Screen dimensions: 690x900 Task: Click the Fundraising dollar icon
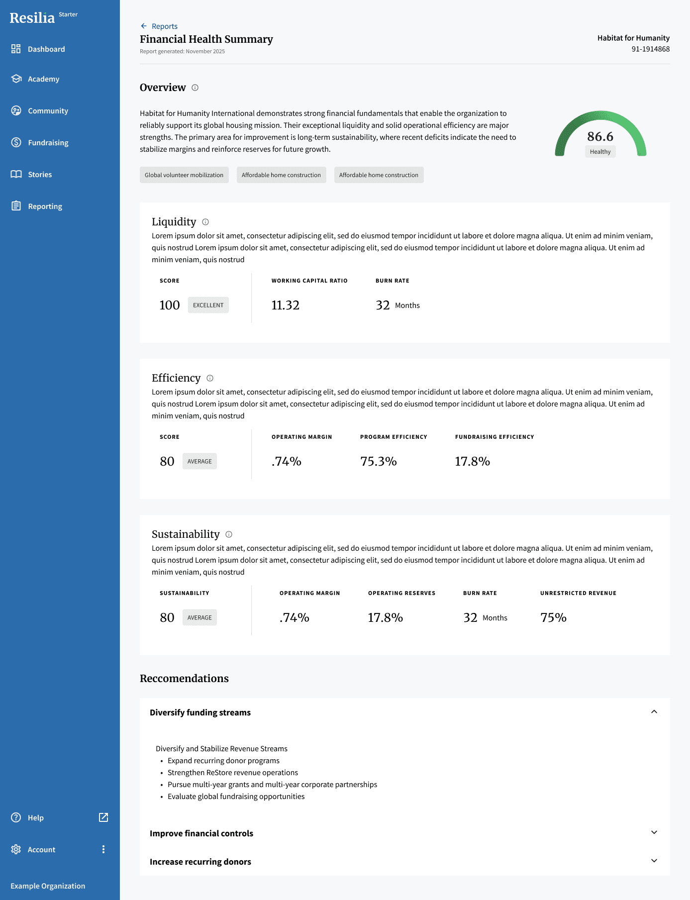pos(16,142)
